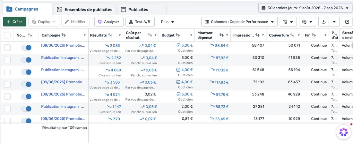The height and width of the screenshot is (144, 353).
Task: Click downward trend arrow beside 1 147 results
Action: click(109, 106)
